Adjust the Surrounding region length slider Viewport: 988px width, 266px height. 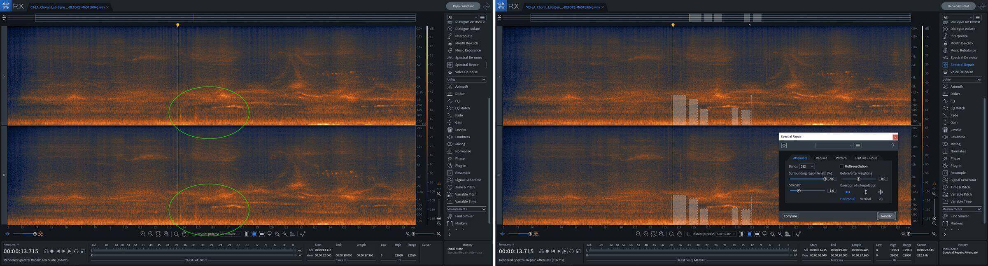[825, 179]
